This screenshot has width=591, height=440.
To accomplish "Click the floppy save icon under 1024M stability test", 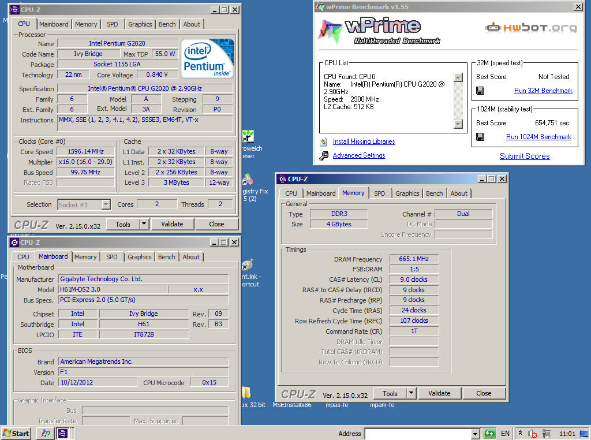I will click(480, 137).
